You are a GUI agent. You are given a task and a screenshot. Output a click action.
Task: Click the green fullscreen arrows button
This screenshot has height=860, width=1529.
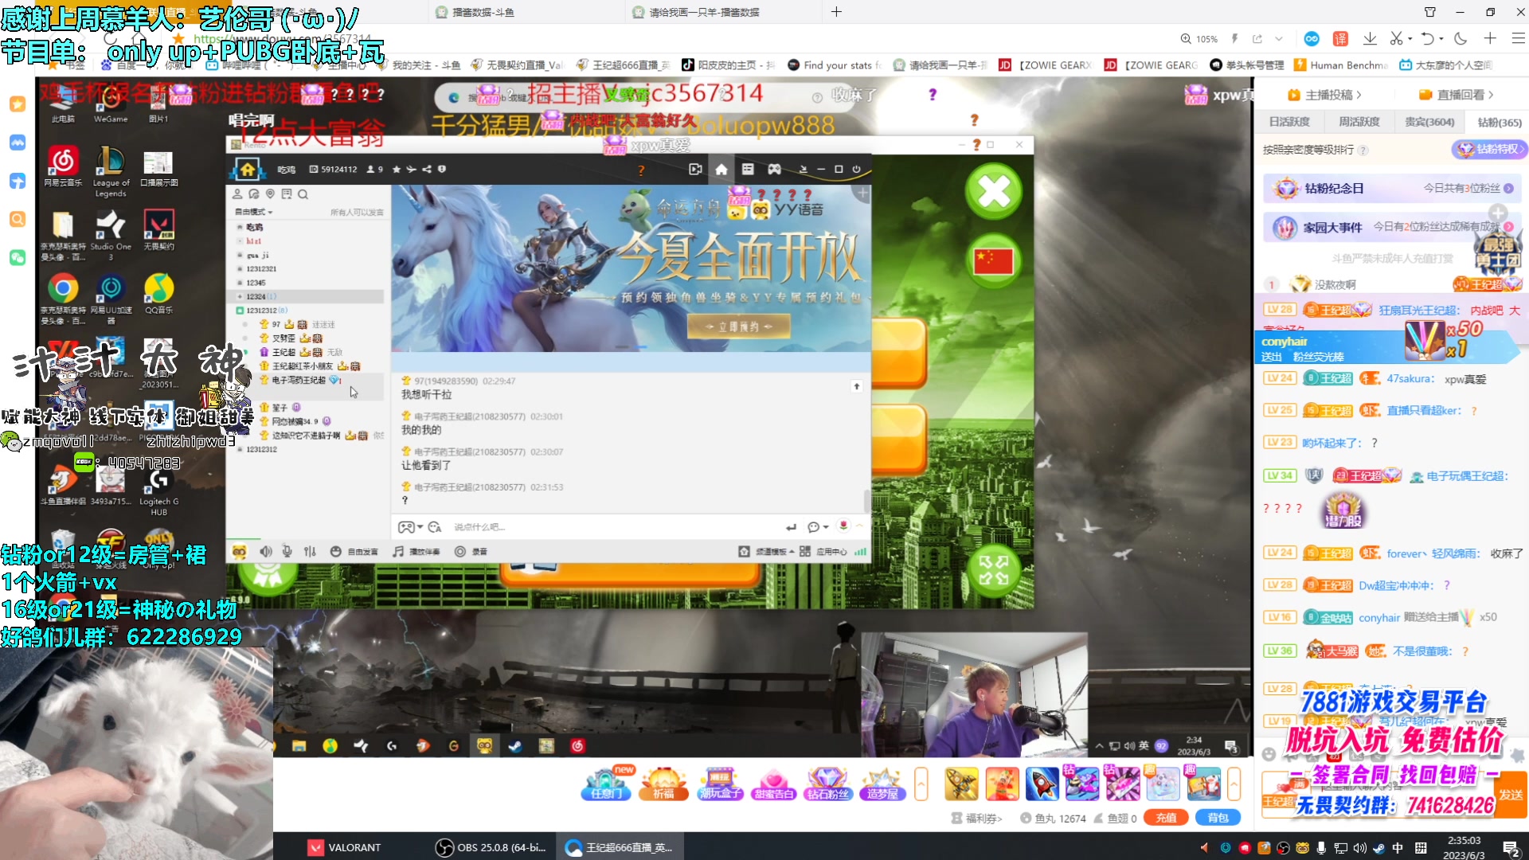[994, 570]
